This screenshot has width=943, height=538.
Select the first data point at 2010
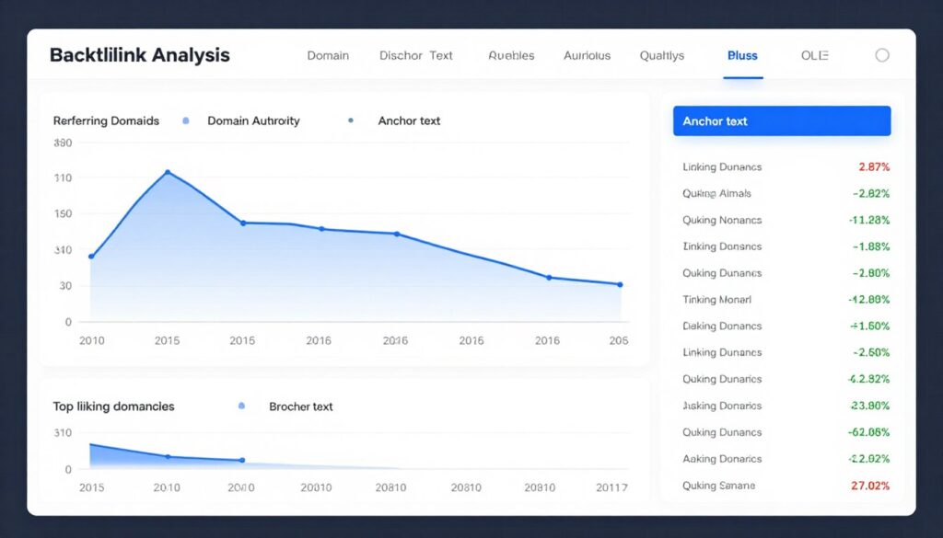coord(91,257)
